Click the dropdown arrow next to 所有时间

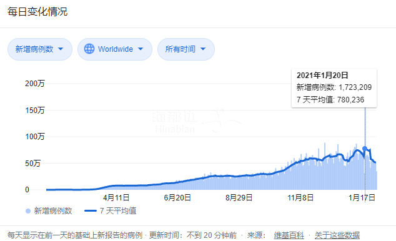[203, 49]
